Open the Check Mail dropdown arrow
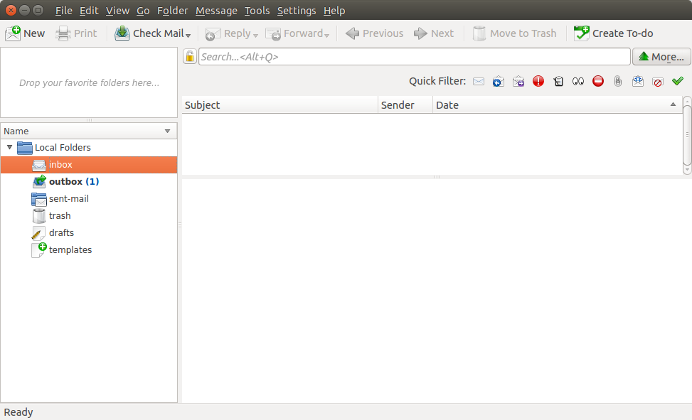692x420 pixels. click(188, 35)
